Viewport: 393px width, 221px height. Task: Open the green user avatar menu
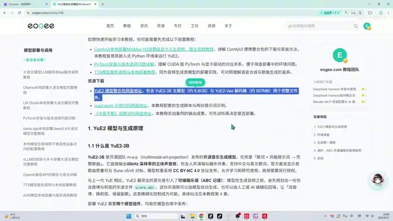(367, 26)
